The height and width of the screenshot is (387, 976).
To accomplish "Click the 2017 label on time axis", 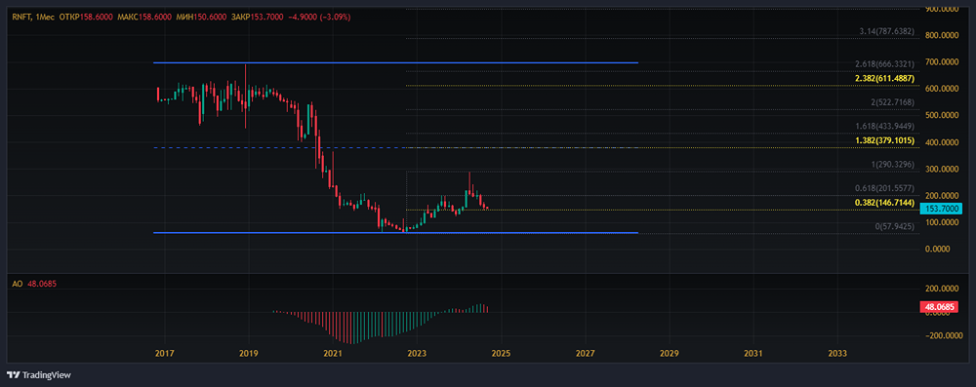I will click(x=164, y=354).
